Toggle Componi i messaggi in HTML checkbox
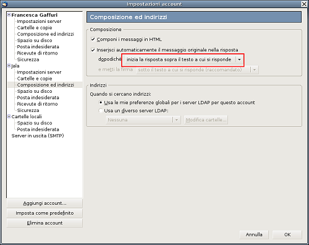 (93, 39)
